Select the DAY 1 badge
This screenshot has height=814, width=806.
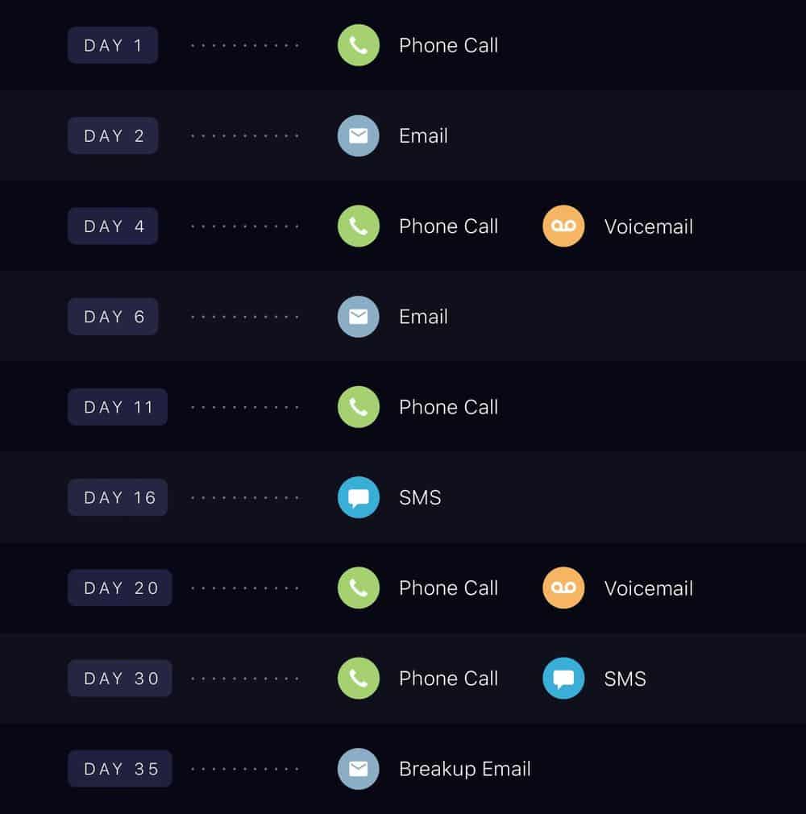pos(113,45)
